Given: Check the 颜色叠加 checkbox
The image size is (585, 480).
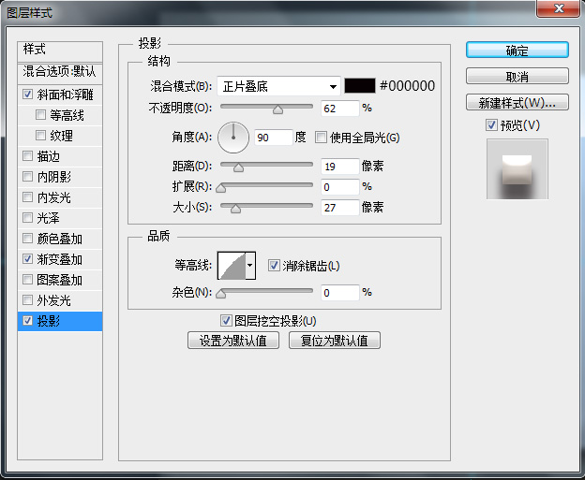Looking at the screenshot, I should [x=27, y=238].
